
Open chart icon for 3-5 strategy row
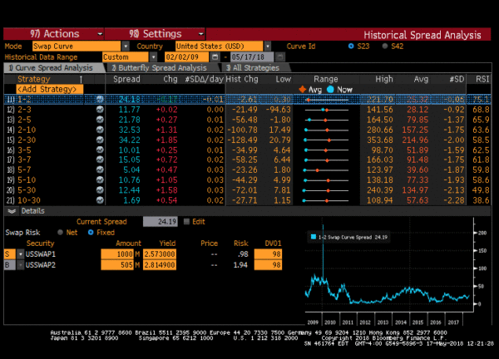100,150
